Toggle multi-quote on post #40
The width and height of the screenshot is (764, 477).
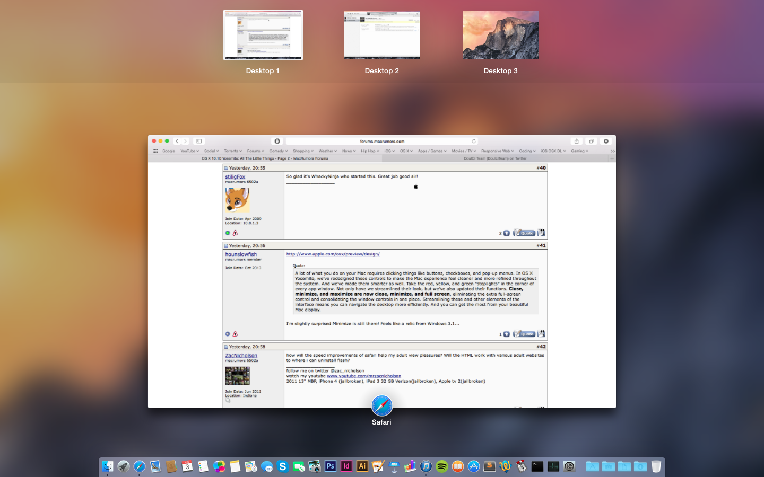point(541,233)
